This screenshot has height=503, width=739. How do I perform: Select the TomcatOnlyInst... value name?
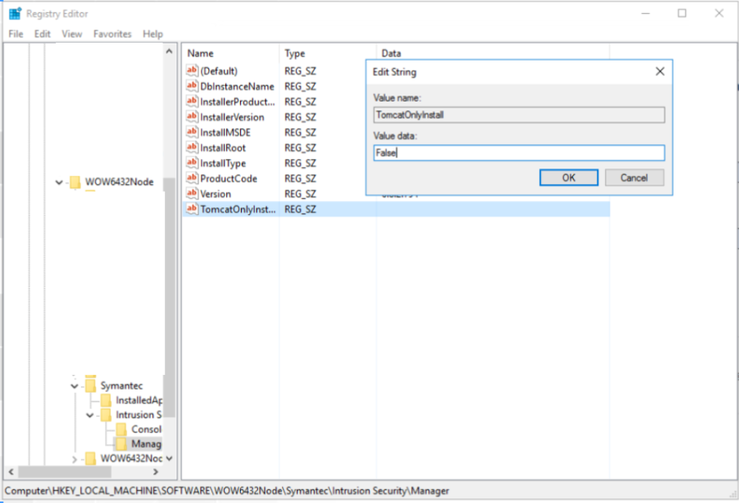238,209
